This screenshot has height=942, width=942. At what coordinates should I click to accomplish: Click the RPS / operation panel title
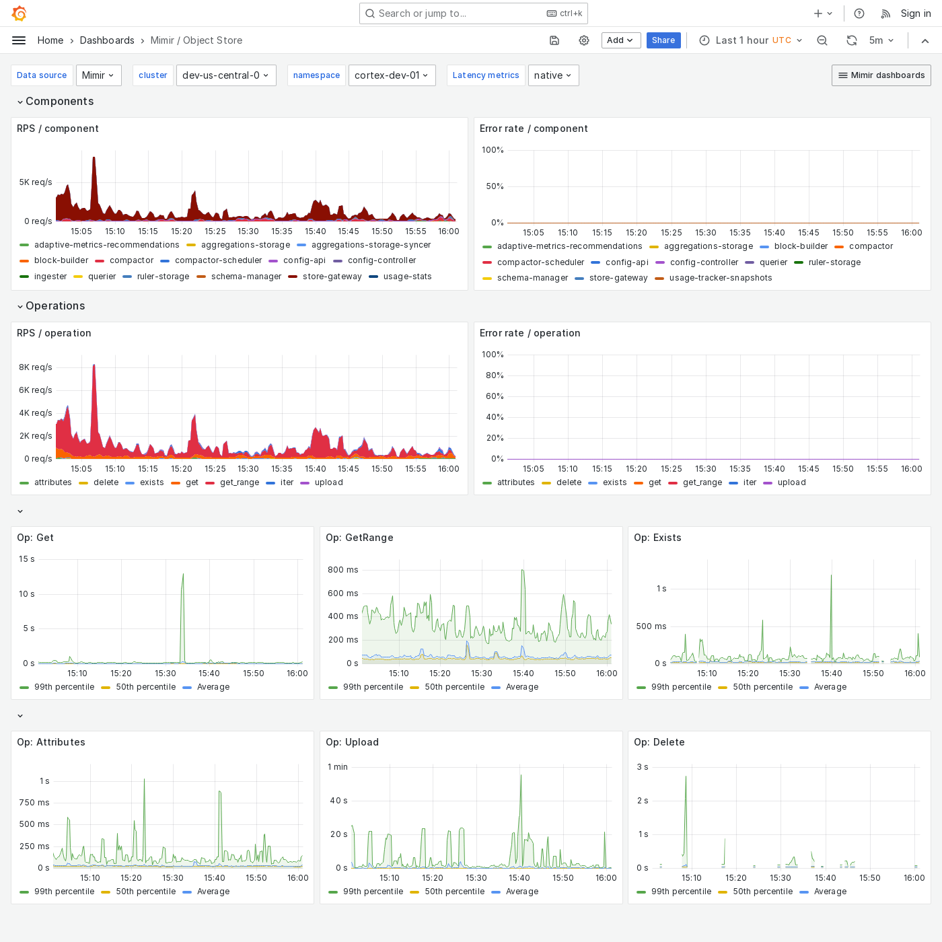tap(54, 333)
